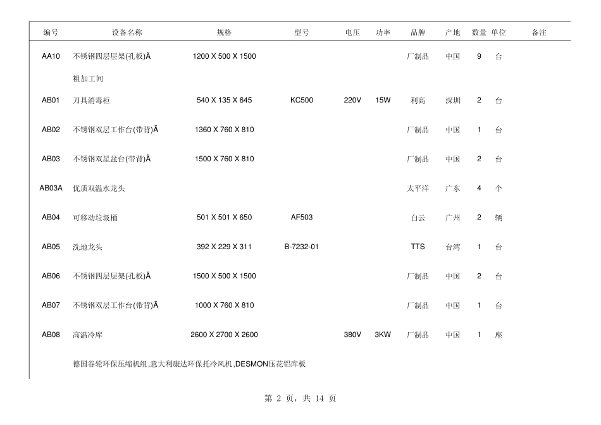
Task: Click equipment name 优质双温水龙头
Action: click(x=99, y=188)
